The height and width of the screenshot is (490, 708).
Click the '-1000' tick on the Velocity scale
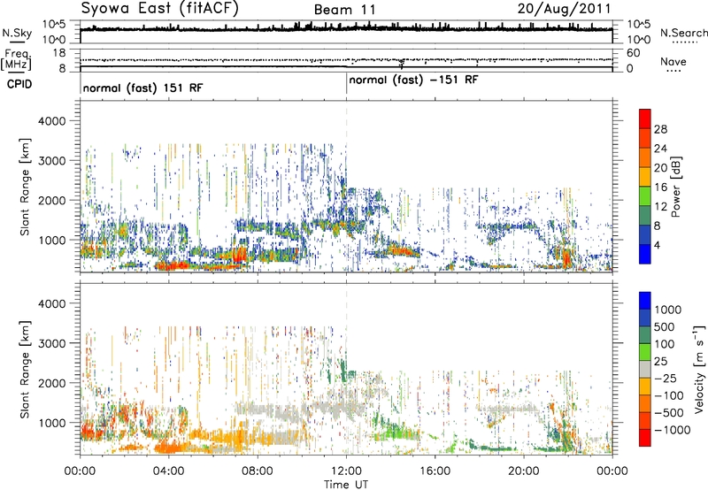click(672, 430)
